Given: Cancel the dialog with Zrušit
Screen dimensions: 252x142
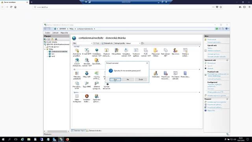Looking at the screenshot, I should (x=141, y=80).
